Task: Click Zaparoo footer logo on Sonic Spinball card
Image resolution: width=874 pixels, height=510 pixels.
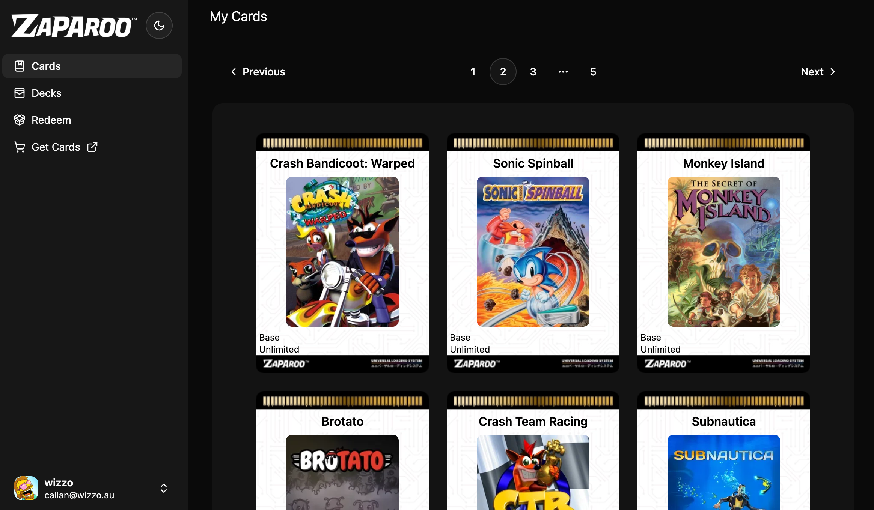Action: pyautogui.click(x=477, y=364)
